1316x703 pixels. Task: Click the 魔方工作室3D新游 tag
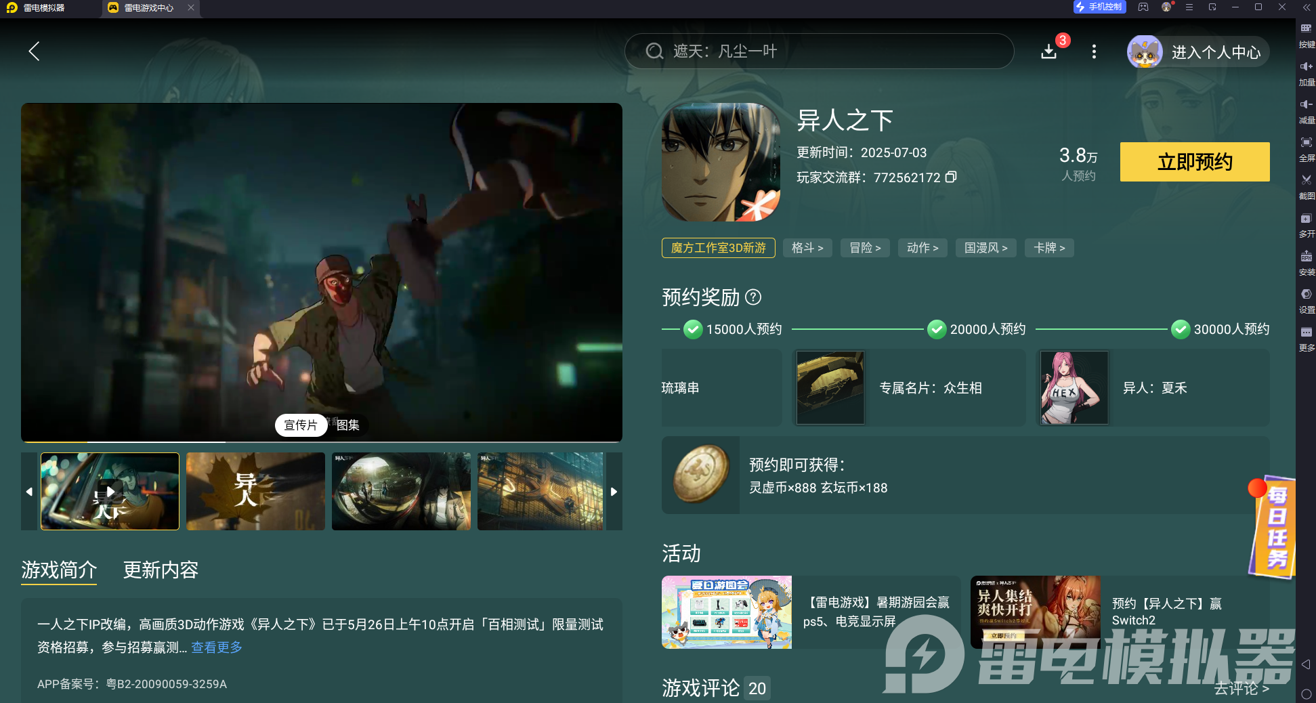[719, 248]
